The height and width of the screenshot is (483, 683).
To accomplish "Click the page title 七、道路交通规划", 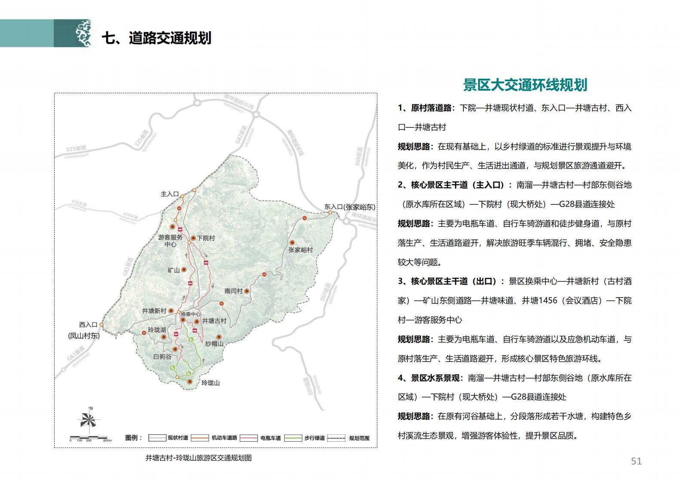I will (157, 38).
